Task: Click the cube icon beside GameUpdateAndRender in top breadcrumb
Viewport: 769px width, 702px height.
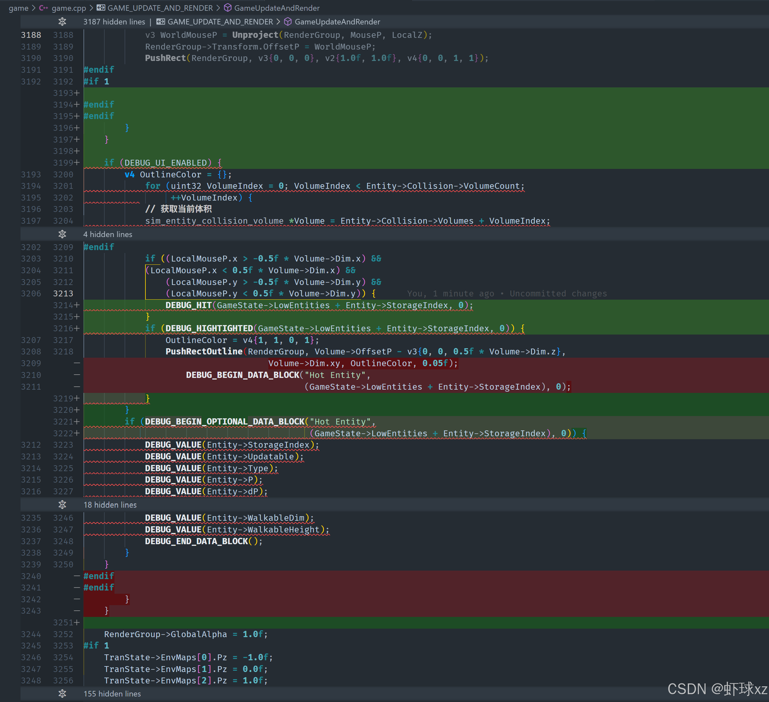Action: (228, 8)
